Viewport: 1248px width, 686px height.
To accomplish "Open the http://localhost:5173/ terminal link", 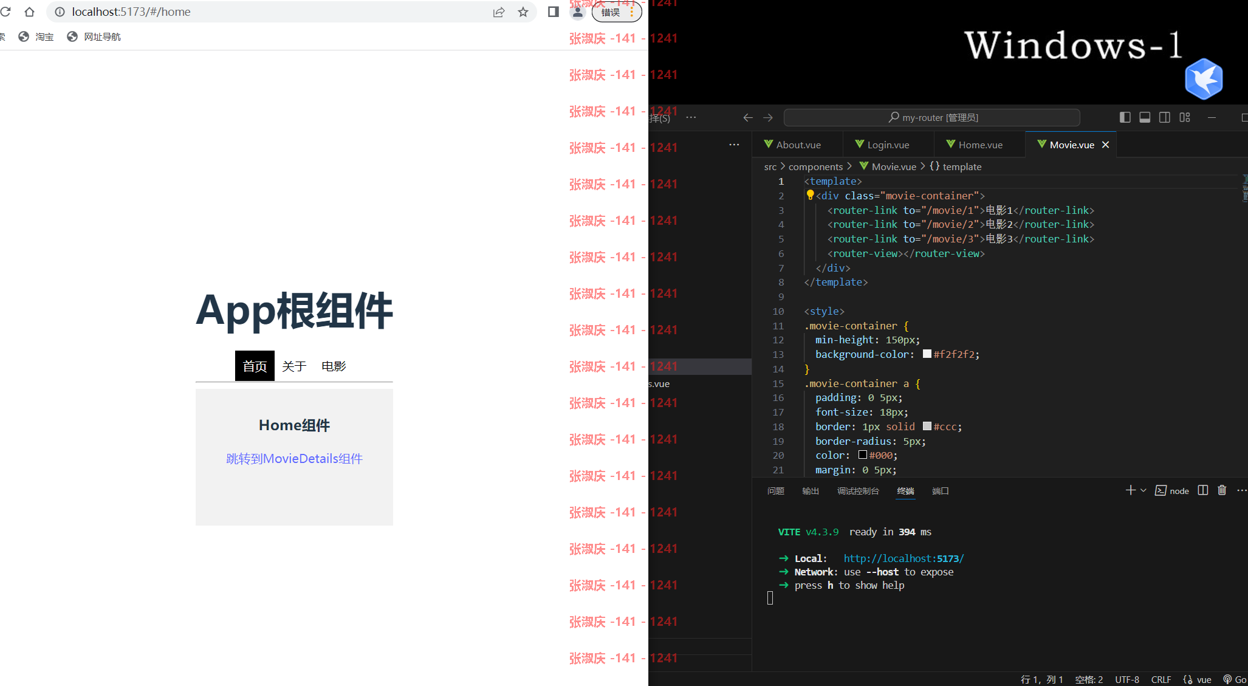I will [903, 558].
